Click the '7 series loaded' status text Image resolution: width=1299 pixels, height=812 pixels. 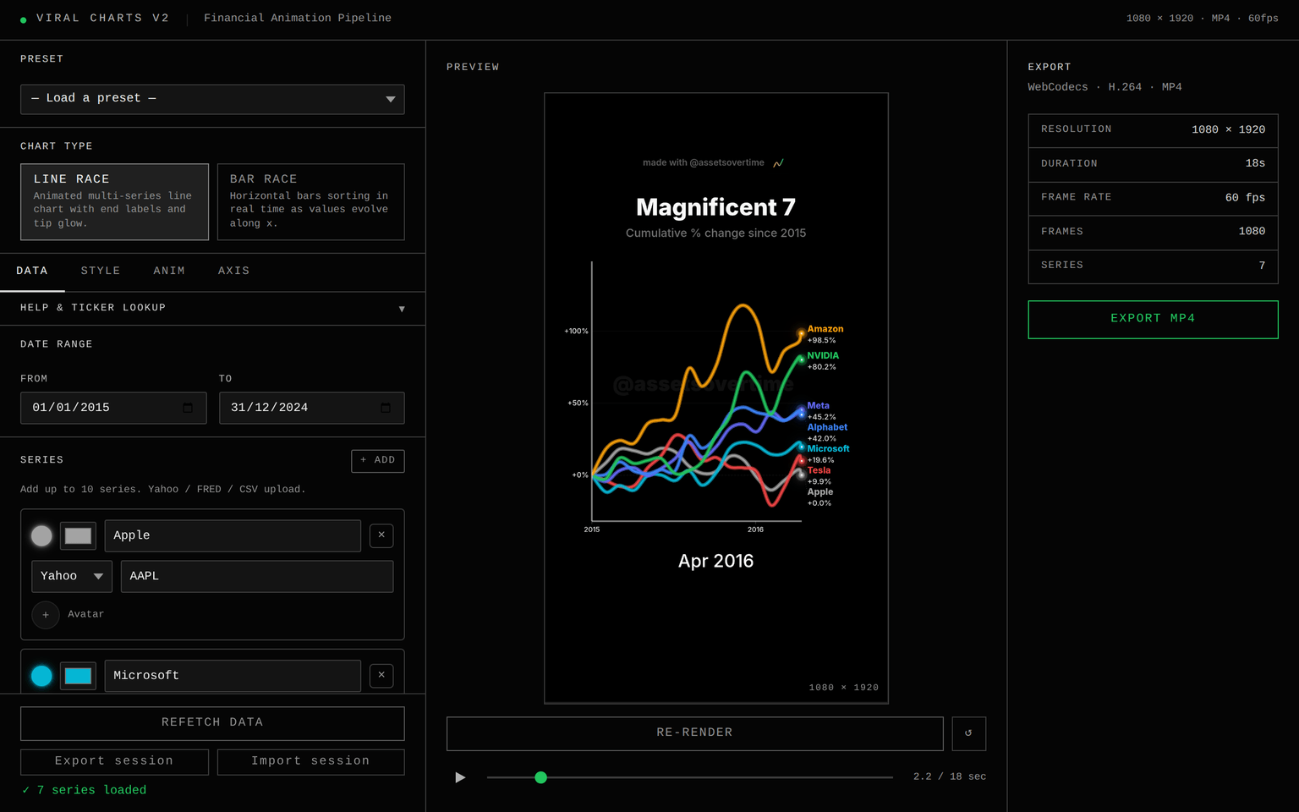85,790
